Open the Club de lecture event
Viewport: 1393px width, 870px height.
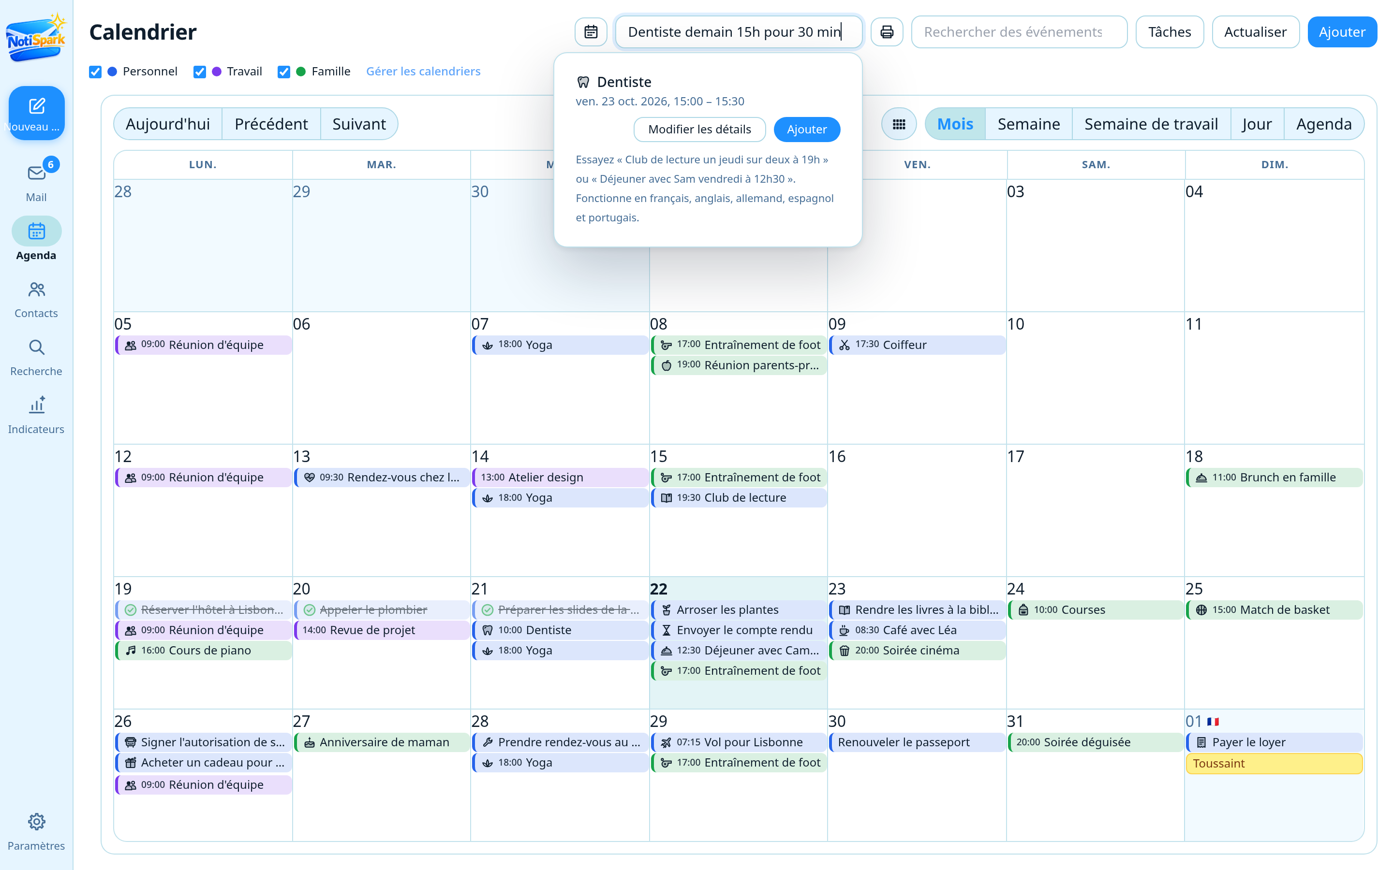click(739, 498)
